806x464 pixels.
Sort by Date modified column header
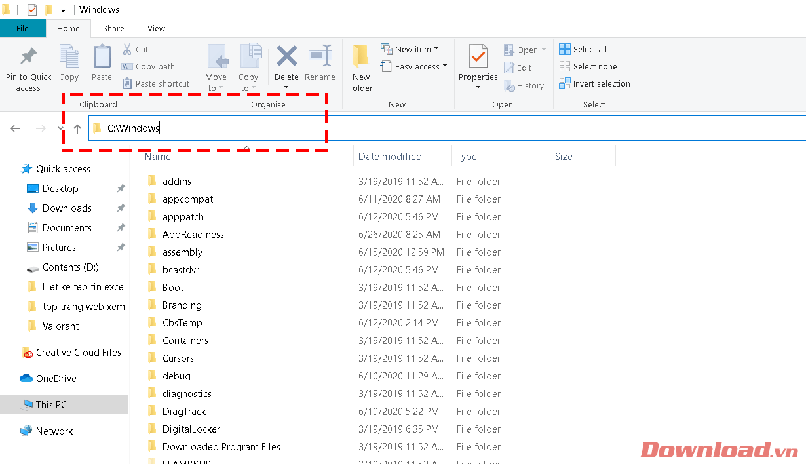click(x=390, y=157)
